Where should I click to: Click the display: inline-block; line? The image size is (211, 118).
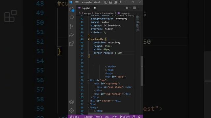[106, 26]
